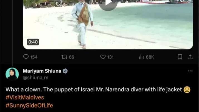Click the blue verified badge
199x112 pixels.
[x=65, y=71]
